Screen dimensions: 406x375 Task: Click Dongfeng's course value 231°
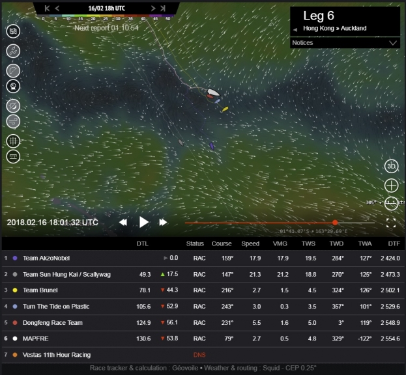[227, 323]
